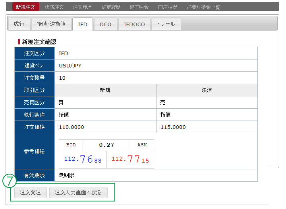Click the BID label in reference prices
286x209 pixels.
[71, 145]
